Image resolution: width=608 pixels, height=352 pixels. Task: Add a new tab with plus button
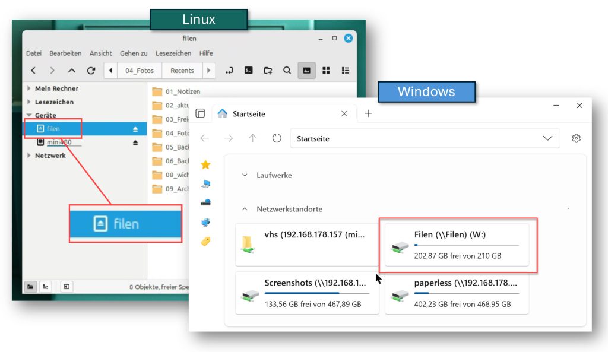368,113
